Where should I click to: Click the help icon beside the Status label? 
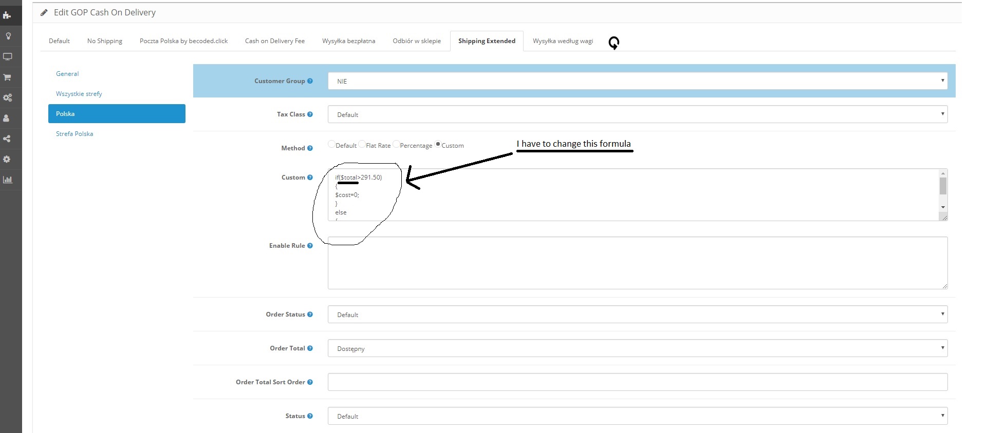coord(310,416)
